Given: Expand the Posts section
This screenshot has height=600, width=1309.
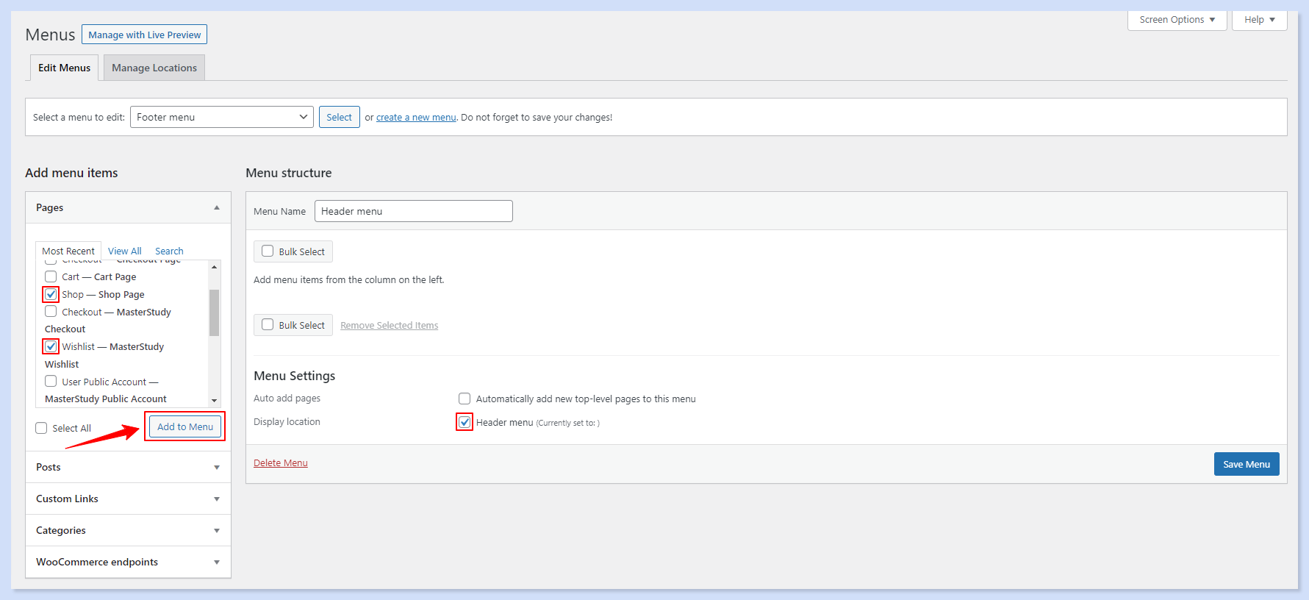Looking at the screenshot, I should (217, 468).
